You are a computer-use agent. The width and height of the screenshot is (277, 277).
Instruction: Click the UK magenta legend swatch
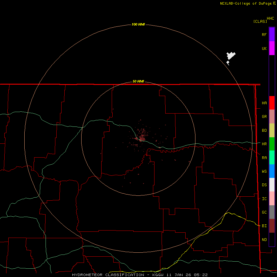(x=272, y=48)
